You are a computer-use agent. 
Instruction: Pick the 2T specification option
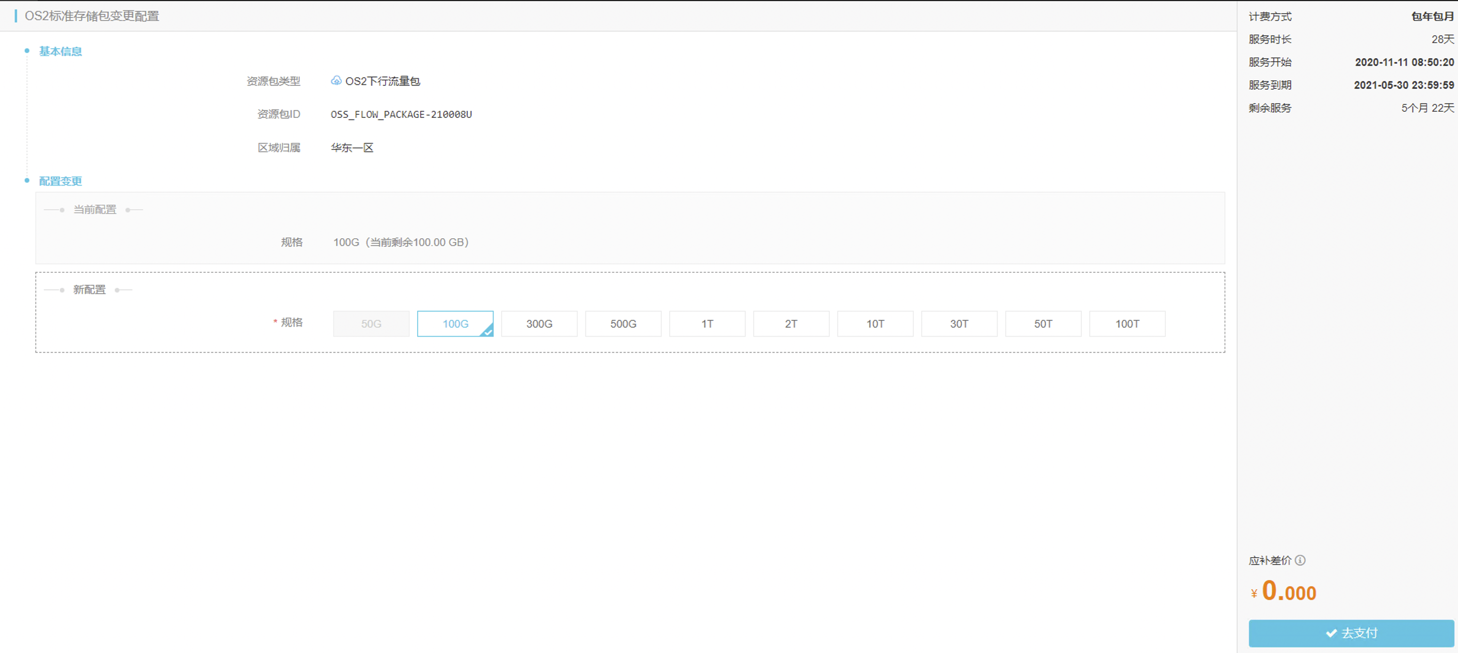pyautogui.click(x=791, y=324)
